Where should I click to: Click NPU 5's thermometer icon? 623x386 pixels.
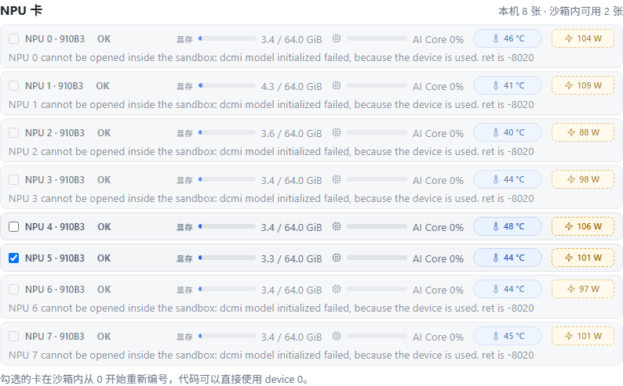pos(495,258)
